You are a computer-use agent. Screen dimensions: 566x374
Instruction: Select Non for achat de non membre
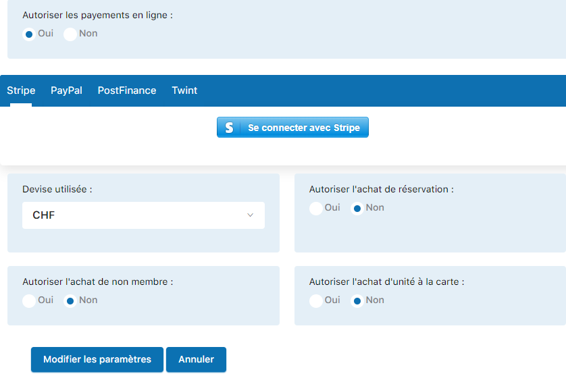[x=70, y=301]
